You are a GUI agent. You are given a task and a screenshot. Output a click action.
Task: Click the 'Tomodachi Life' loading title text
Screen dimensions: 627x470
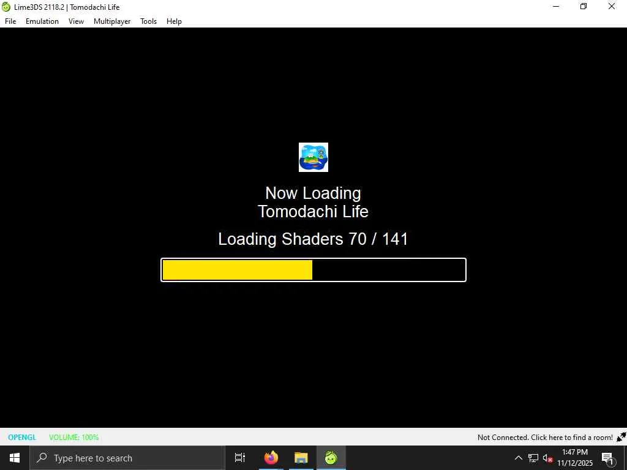(x=313, y=211)
